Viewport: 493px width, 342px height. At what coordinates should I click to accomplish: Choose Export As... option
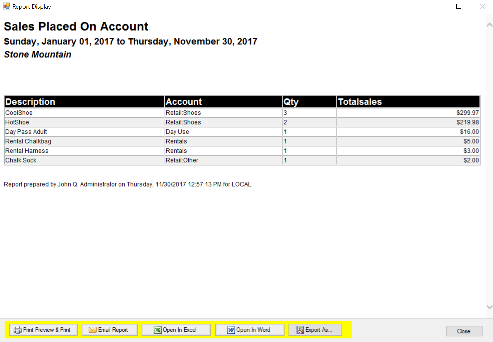click(x=315, y=330)
